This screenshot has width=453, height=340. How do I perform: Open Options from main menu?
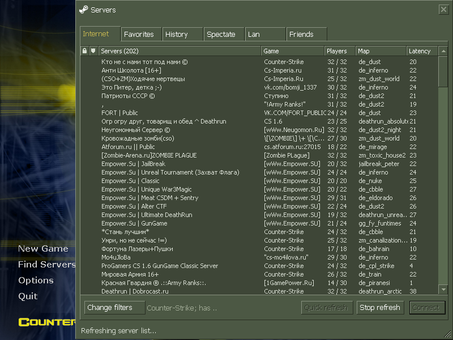point(36,280)
